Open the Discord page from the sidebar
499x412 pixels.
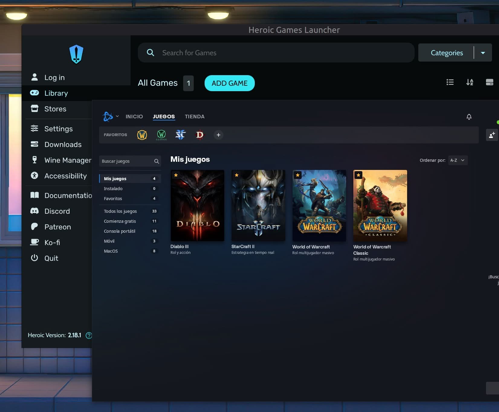(x=57, y=211)
